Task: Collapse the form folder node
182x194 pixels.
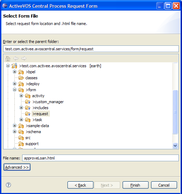Action: tap(14, 89)
